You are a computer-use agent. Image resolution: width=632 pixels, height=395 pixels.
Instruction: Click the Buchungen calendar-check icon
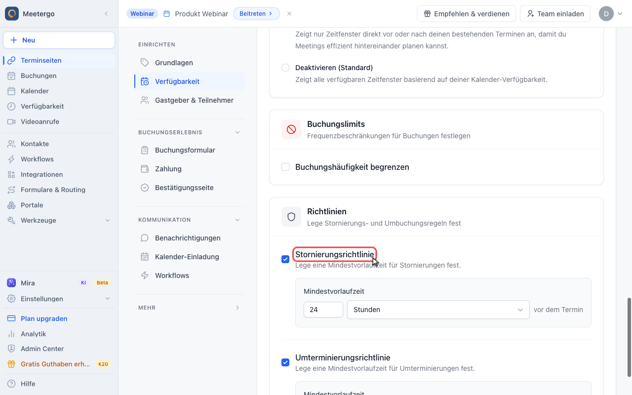[11, 76]
